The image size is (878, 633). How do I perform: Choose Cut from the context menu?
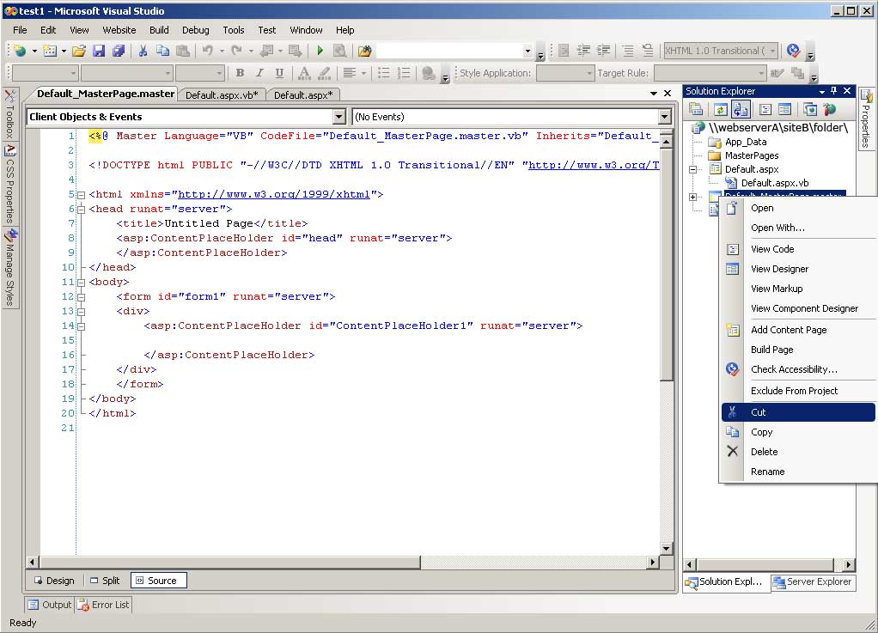tap(798, 412)
